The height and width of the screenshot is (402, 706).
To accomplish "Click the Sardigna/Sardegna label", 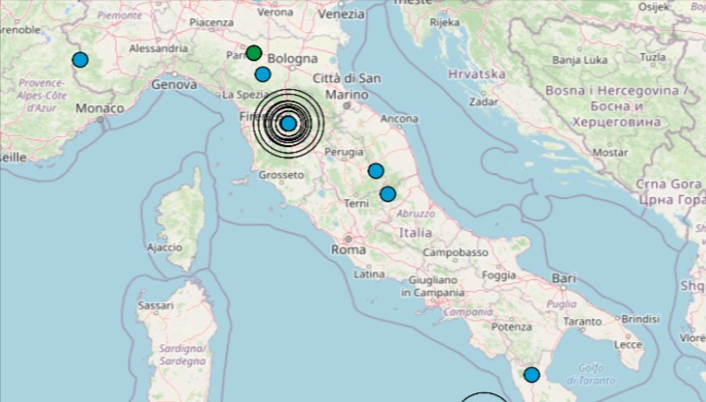I will click(x=183, y=355).
